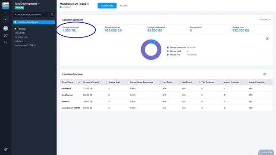Open global search magnifier in left rail
Image resolution: width=276 pixels, height=155 pixels.
click(x=6, y=42)
